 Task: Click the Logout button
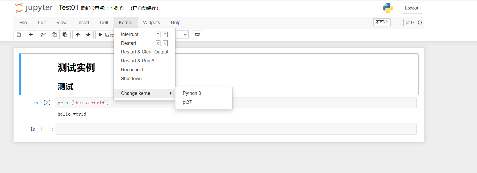click(411, 8)
